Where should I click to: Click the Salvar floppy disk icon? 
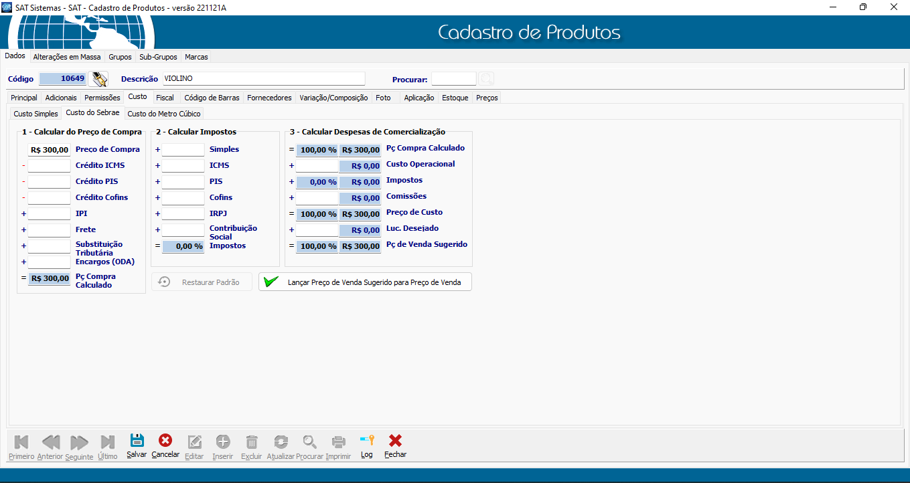click(137, 442)
